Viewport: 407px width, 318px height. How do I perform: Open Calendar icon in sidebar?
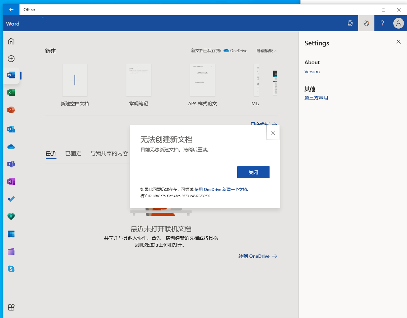pyautogui.click(x=11, y=234)
